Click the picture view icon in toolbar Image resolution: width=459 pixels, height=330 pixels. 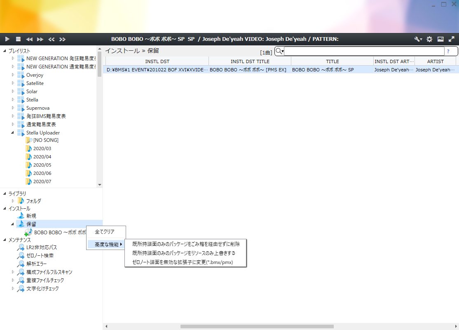(x=440, y=39)
